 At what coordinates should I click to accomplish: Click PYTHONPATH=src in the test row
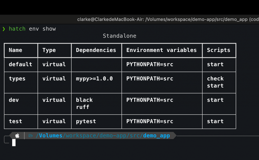150,121
